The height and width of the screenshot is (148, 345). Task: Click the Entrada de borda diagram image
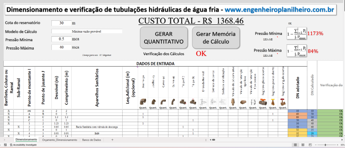(213, 102)
